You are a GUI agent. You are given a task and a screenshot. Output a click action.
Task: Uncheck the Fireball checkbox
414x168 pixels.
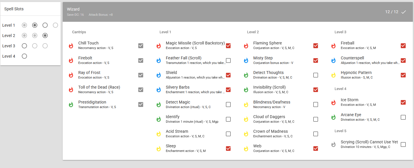[x=403, y=46]
